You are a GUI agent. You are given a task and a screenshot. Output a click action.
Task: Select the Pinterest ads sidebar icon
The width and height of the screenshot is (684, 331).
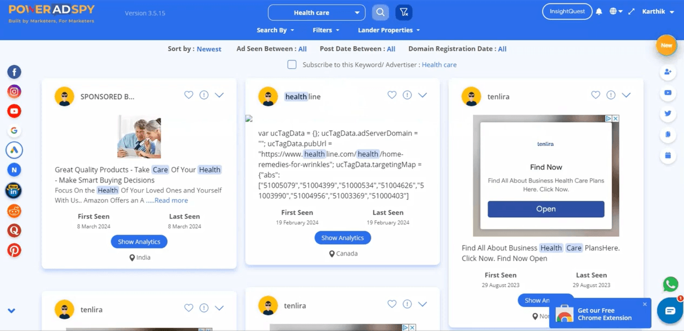[x=14, y=250]
